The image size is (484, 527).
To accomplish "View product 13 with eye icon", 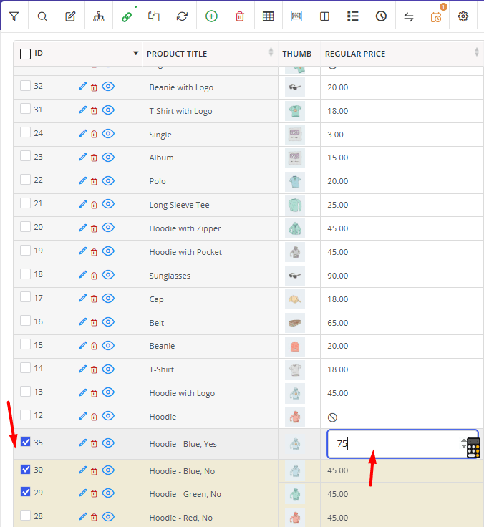I will click(108, 392).
